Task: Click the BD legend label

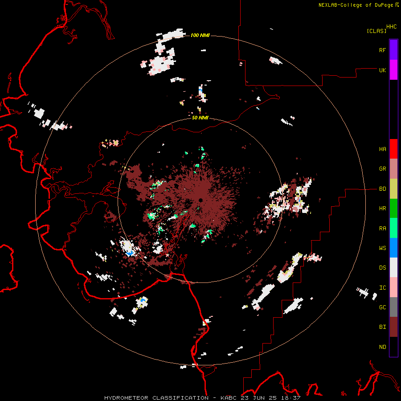Action: point(382,189)
